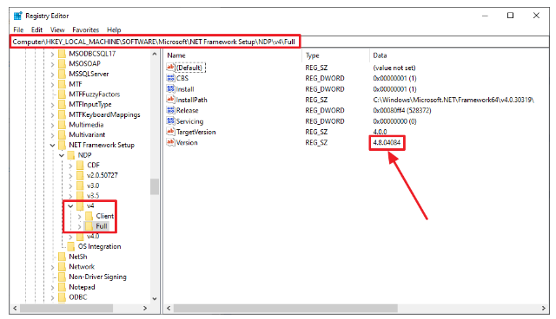
Task: Click the TargetVersion string value icon
Action: [170, 132]
